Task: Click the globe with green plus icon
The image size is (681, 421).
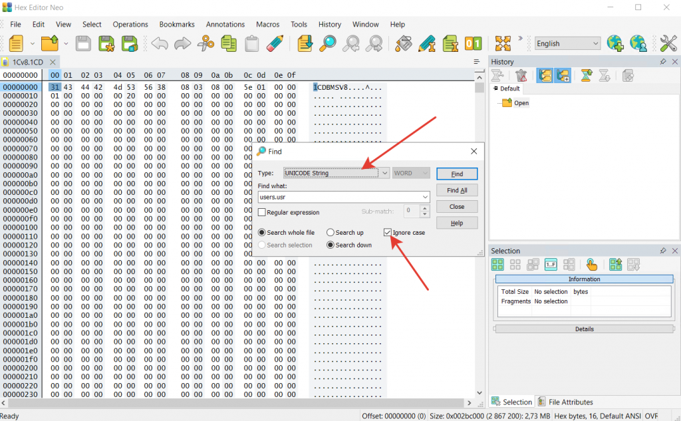Action: point(615,43)
